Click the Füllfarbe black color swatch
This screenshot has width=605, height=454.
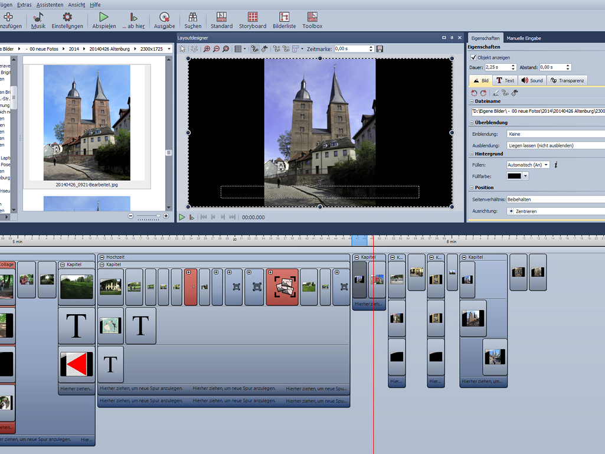514,176
